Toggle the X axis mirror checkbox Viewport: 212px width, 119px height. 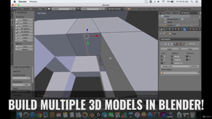(x=162, y=57)
